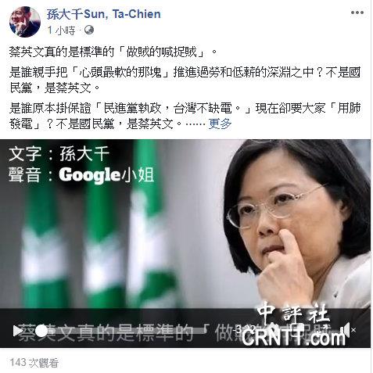Click the CRNTT.com watermark on the video

click(294, 338)
